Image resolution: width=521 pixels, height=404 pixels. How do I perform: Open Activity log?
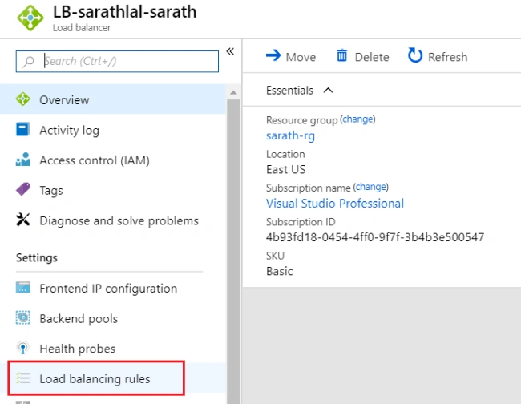(x=113, y=130)
